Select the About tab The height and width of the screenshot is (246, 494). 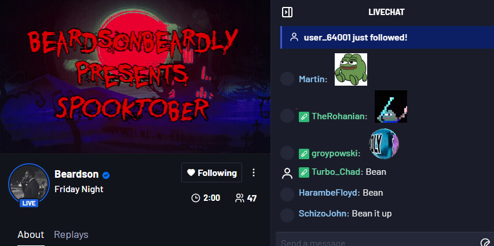pyautogui.click(x=31, y=234)
